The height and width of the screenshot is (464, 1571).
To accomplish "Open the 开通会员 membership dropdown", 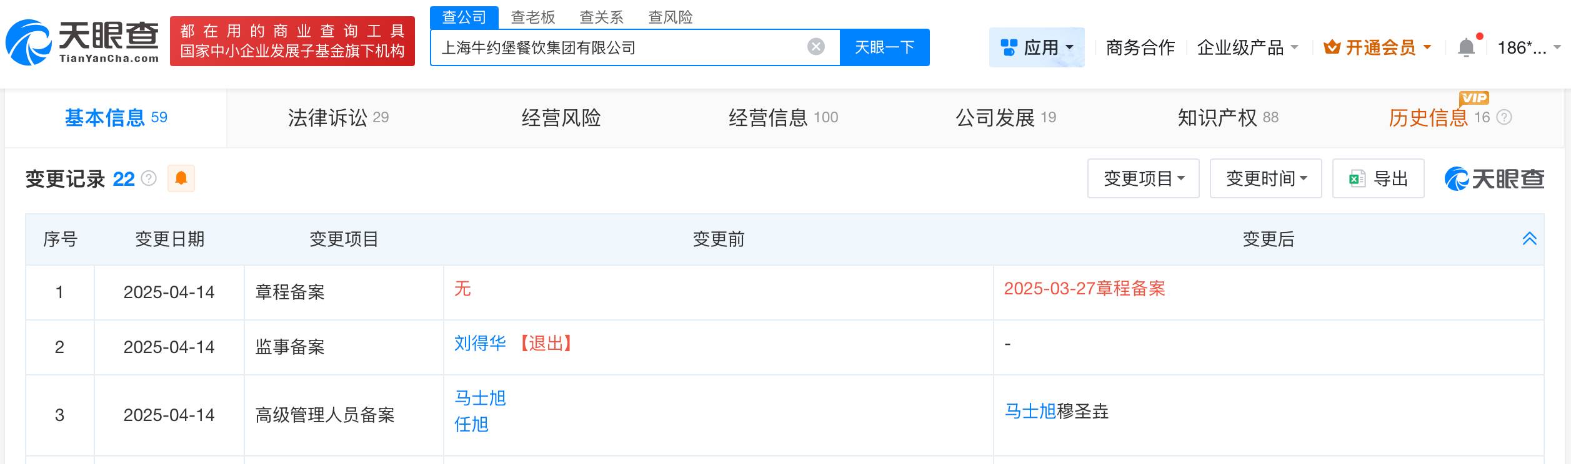I will coord(1377,47).
